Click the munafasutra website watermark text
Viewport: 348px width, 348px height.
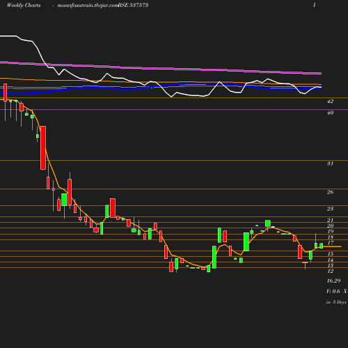point(88,6)
